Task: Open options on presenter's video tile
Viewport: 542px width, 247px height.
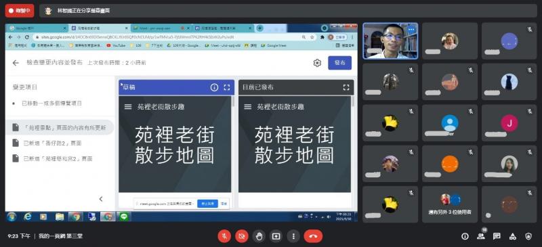Action: 411,30
